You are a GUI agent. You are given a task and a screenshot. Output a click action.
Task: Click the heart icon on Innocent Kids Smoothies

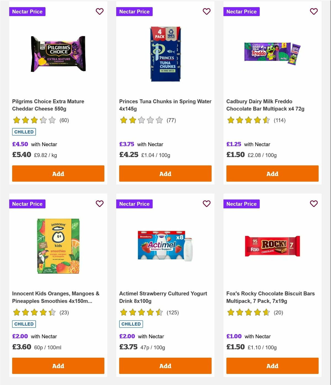100,204
